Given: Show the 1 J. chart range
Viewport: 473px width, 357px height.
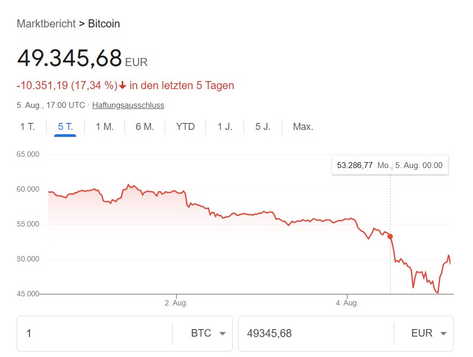Looking at the screenshot, I should tap(225, 127).
